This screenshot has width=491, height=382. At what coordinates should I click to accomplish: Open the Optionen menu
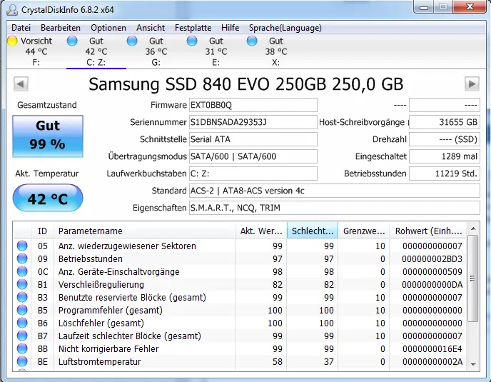pos(108,28)
